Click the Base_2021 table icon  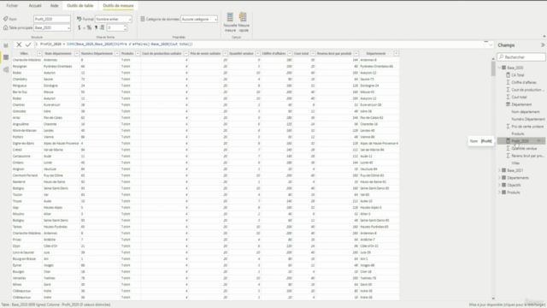pos(503,170)
